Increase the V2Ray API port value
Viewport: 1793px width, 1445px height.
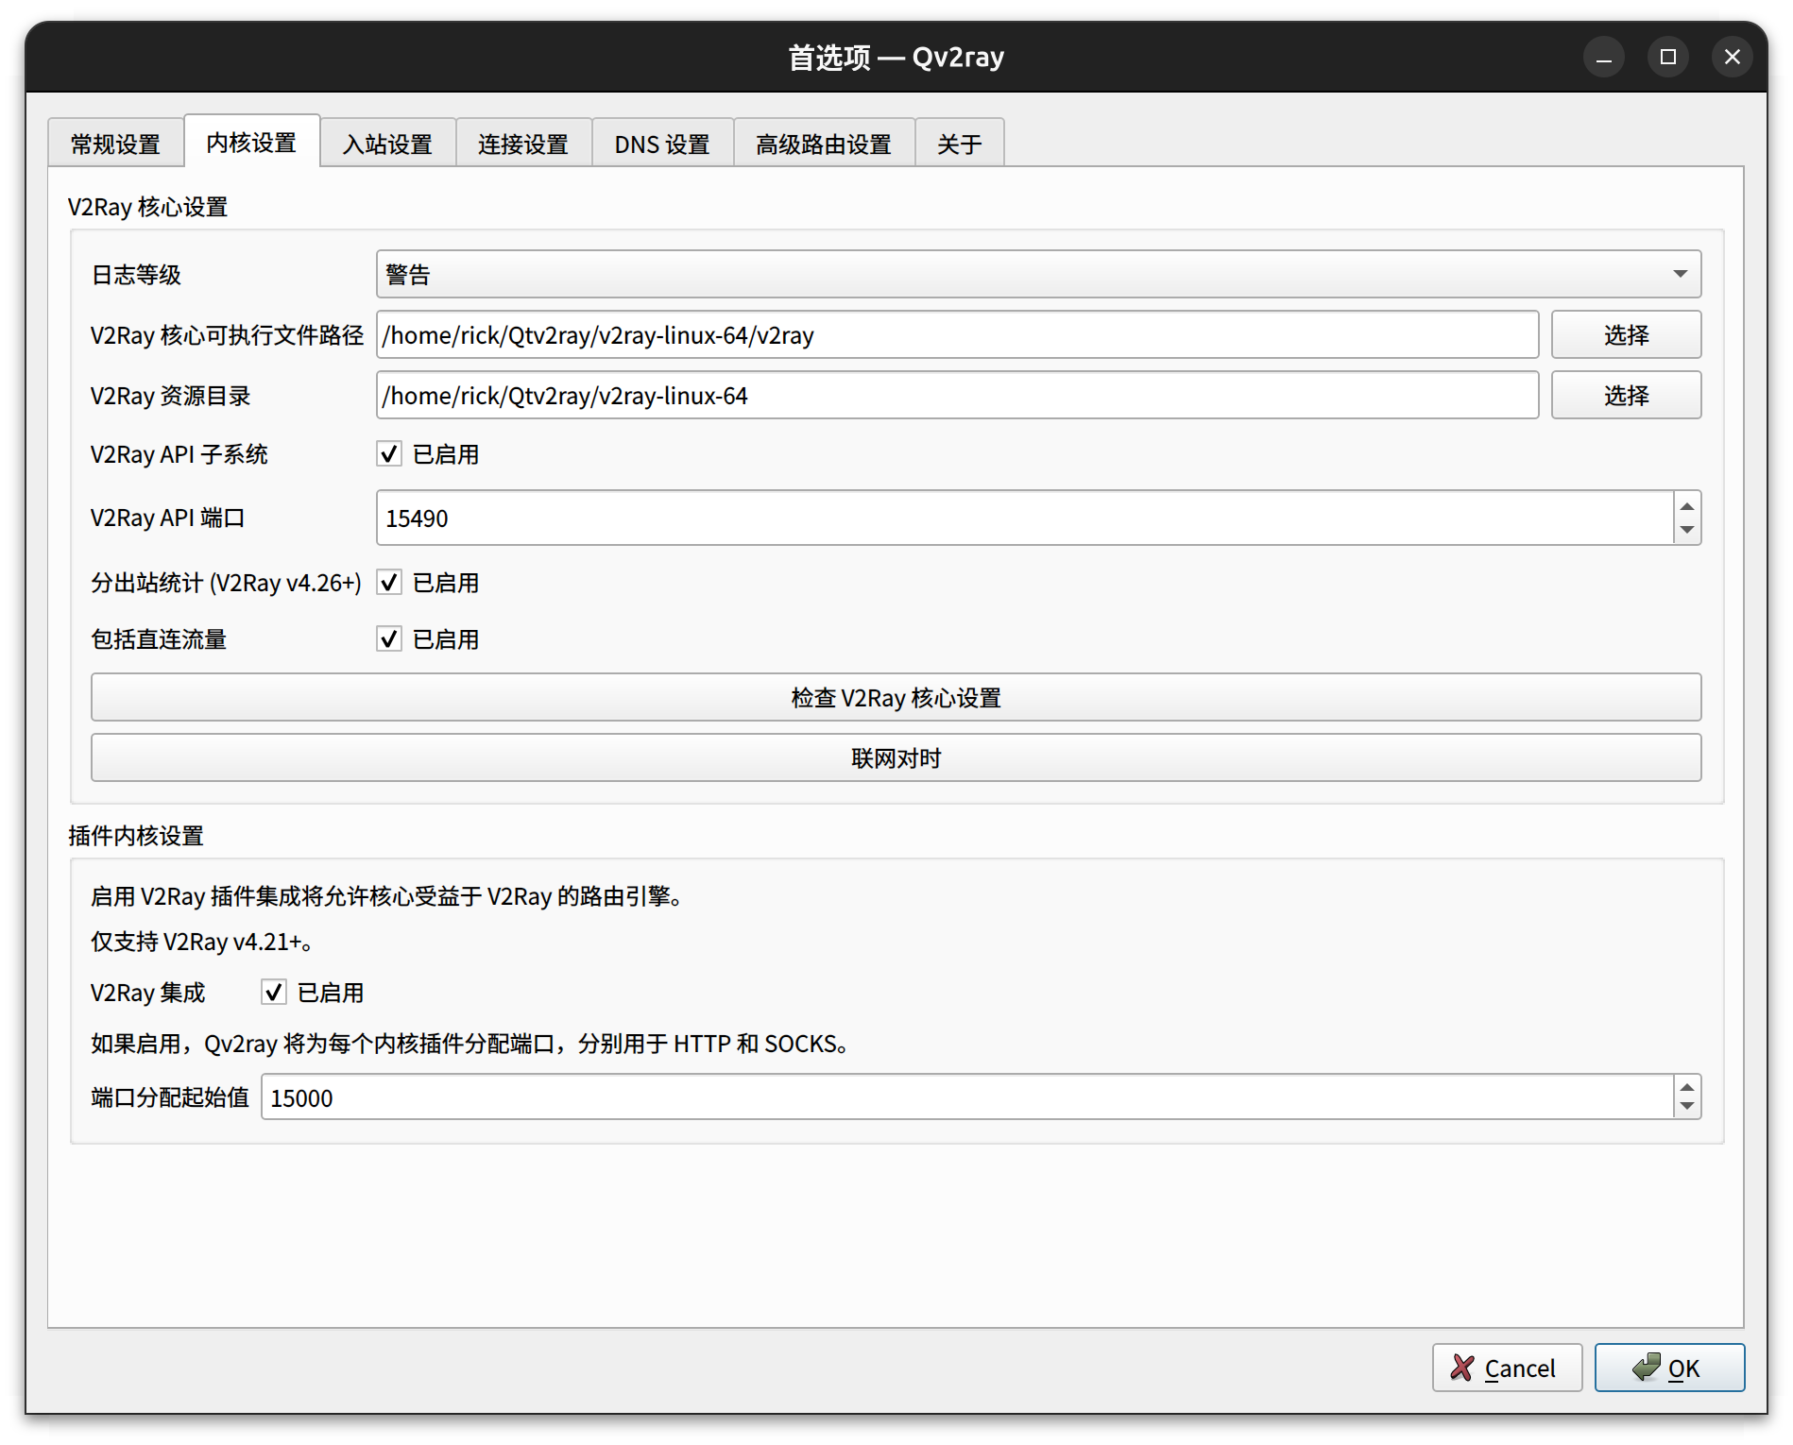tap(1687, 505)
